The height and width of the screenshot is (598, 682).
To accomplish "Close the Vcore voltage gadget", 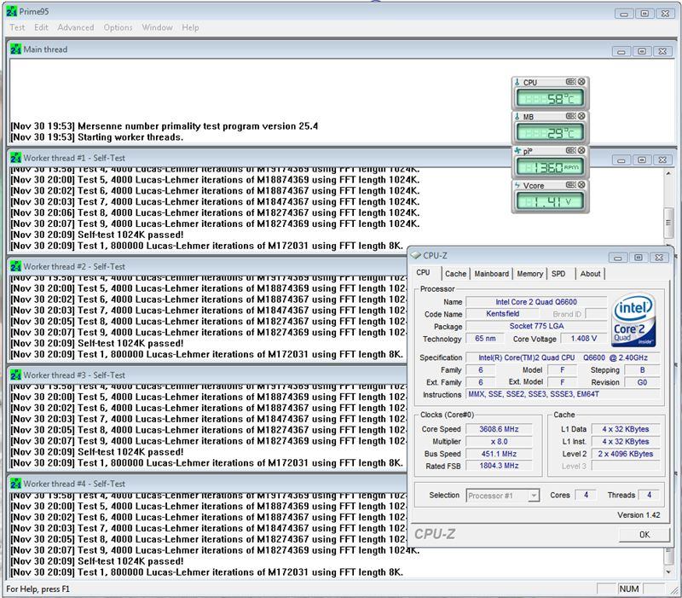I will (581, 184).
